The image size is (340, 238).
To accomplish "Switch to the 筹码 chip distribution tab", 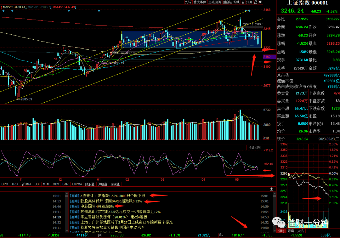I will [x=291, y=231].
